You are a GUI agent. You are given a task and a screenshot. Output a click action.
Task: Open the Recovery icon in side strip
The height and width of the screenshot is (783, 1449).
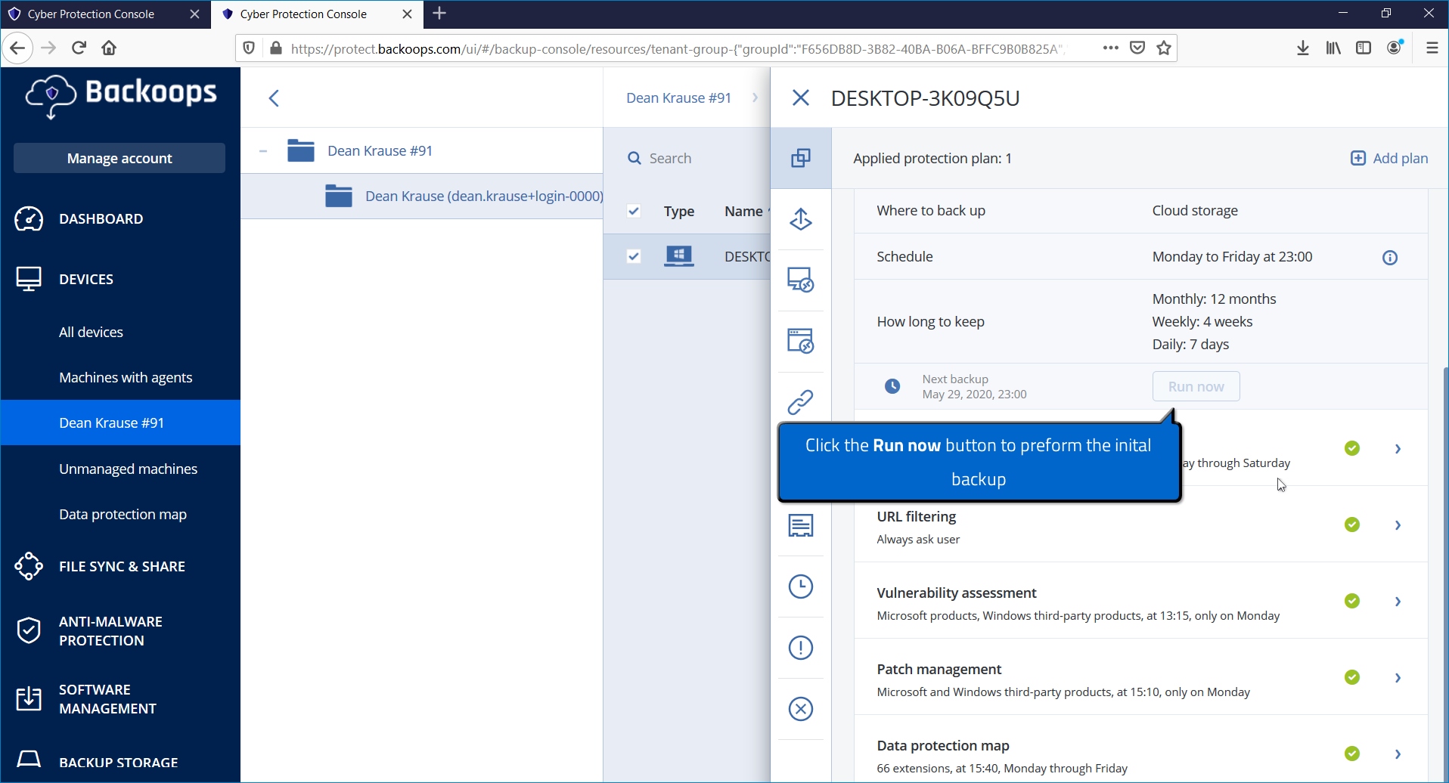[x=801, y=219]
